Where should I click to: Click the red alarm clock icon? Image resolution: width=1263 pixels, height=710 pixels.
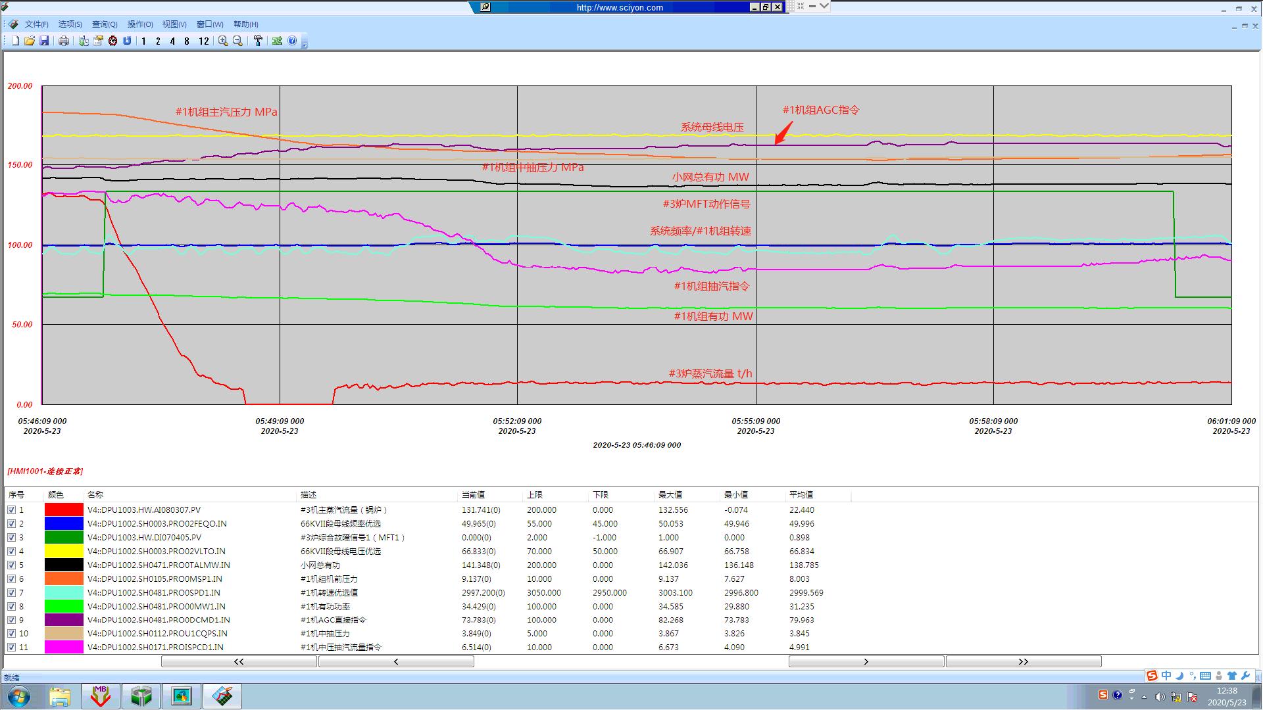pyautogui.click(x=112, y=41)
